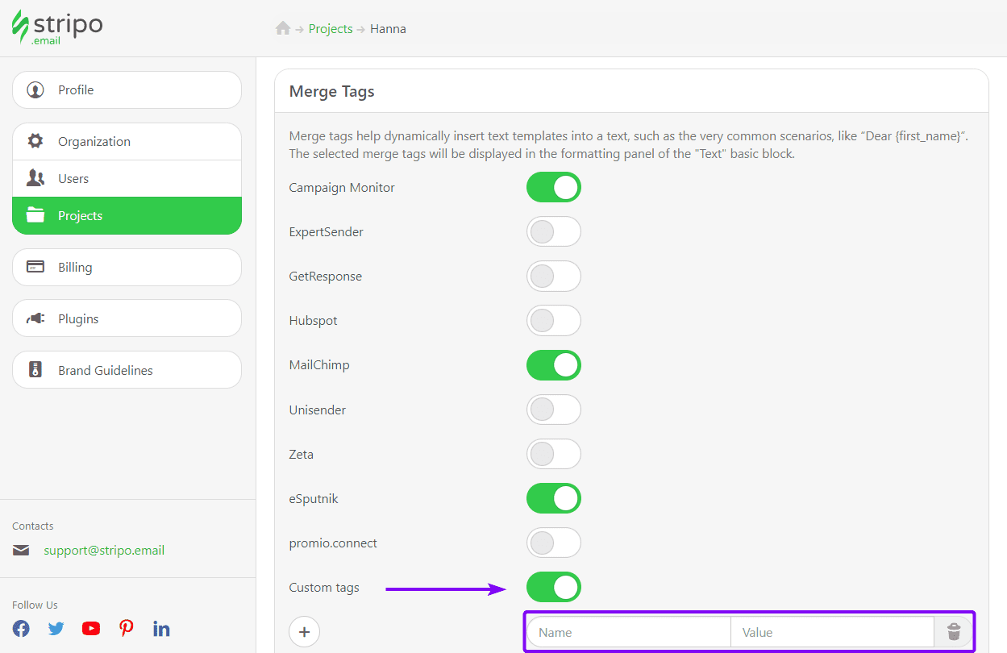Click the Organization gear icon
The width and height of the screenshot is (1007, 653).
[35, 140]
